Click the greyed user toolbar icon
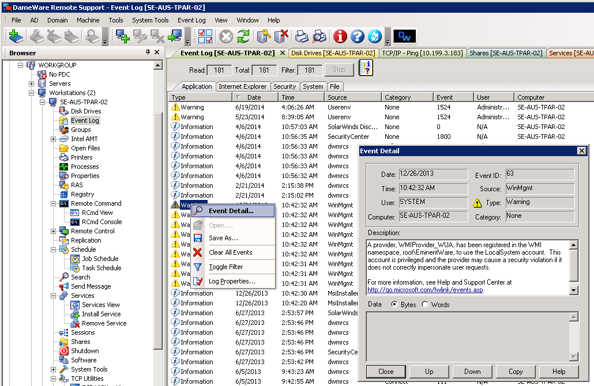Viewport: 594px width, 386px height. coord(92,36)
